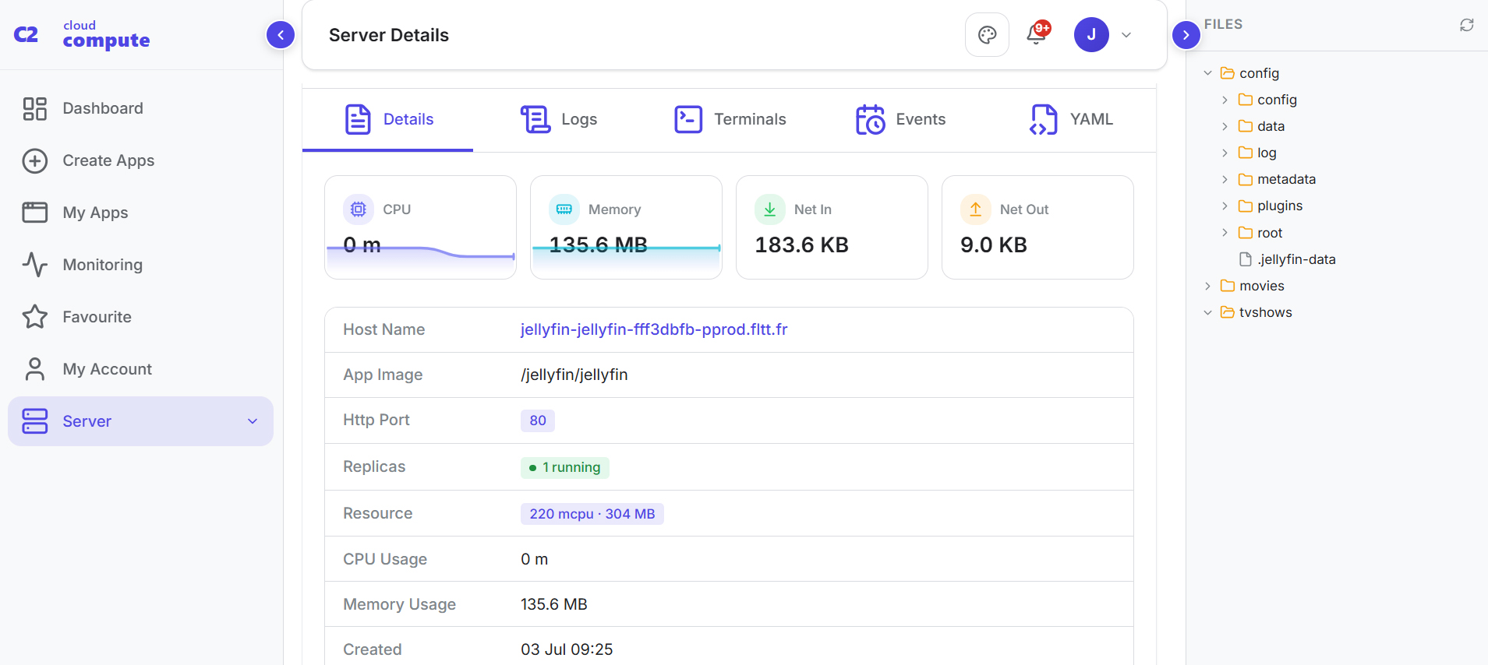Click the Http Port 80 badge
Screen dimensions: 1488x665
click(x=538, y=420)
